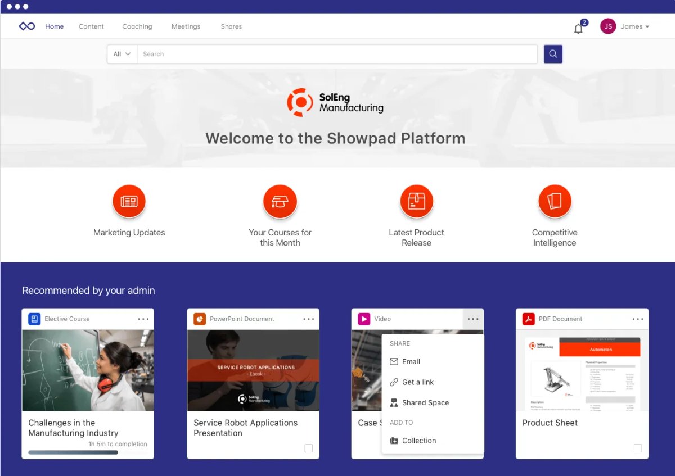Viewport: 675px width, 476px height.
Task: Click the 1h 5m to completion text
Action: pos(118,444)
